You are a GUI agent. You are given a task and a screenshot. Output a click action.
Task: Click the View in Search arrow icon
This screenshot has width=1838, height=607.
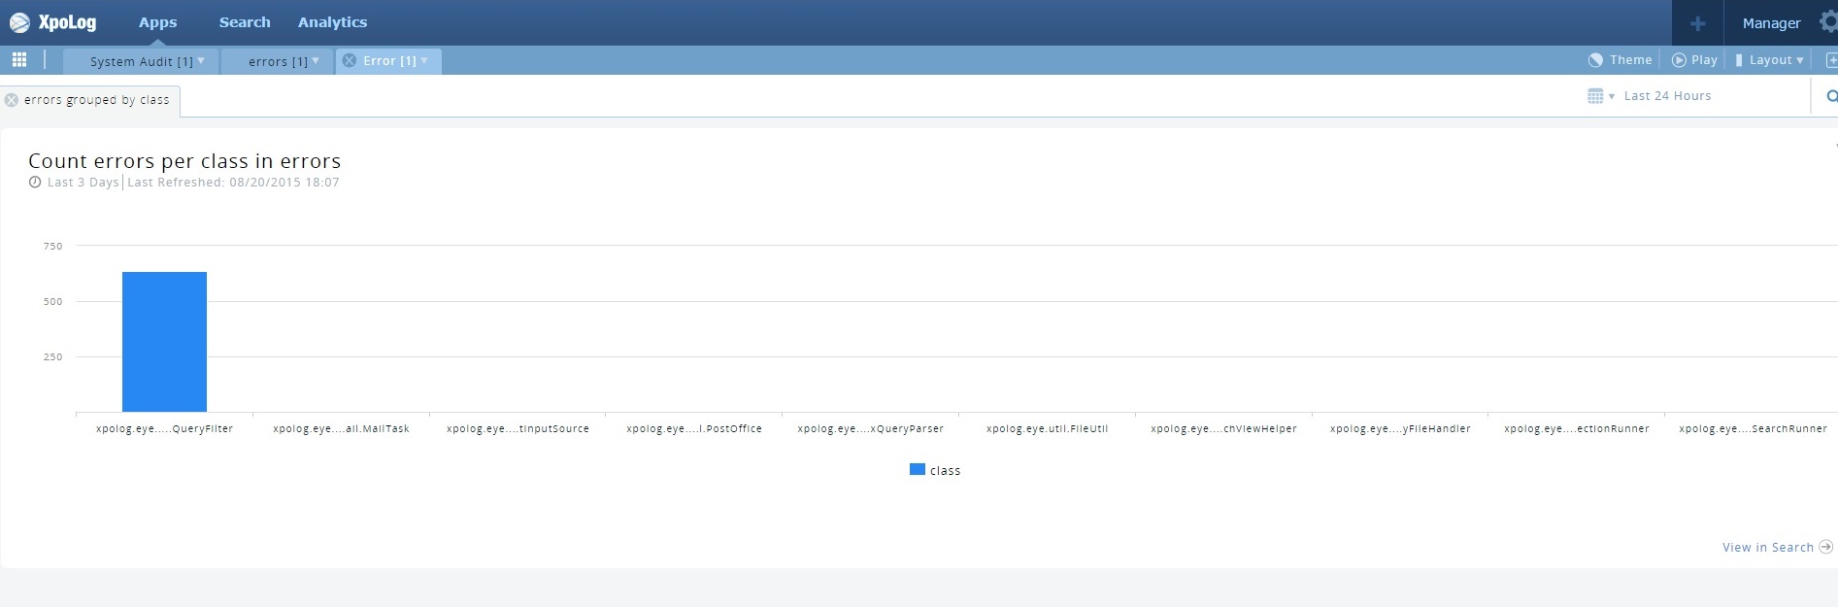(x=1825, y=547)
